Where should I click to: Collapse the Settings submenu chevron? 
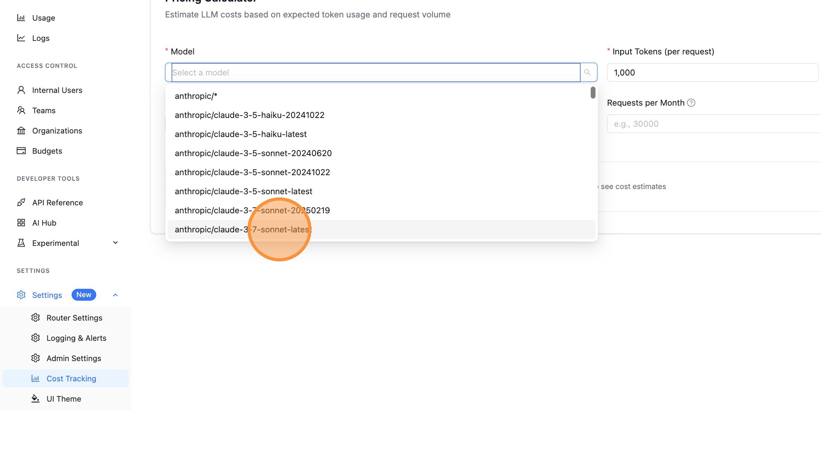pos(115,295)
